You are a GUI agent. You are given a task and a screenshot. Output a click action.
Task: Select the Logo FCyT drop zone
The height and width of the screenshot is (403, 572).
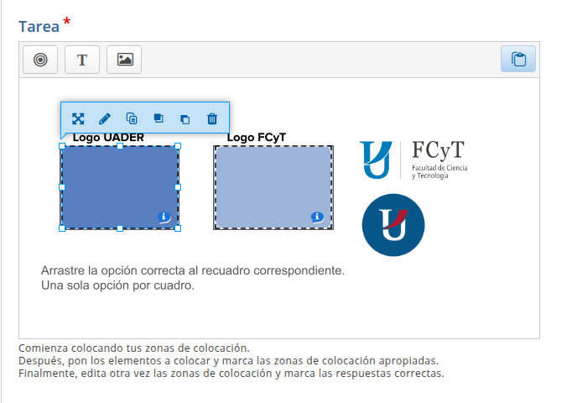[x=273, y=187]
